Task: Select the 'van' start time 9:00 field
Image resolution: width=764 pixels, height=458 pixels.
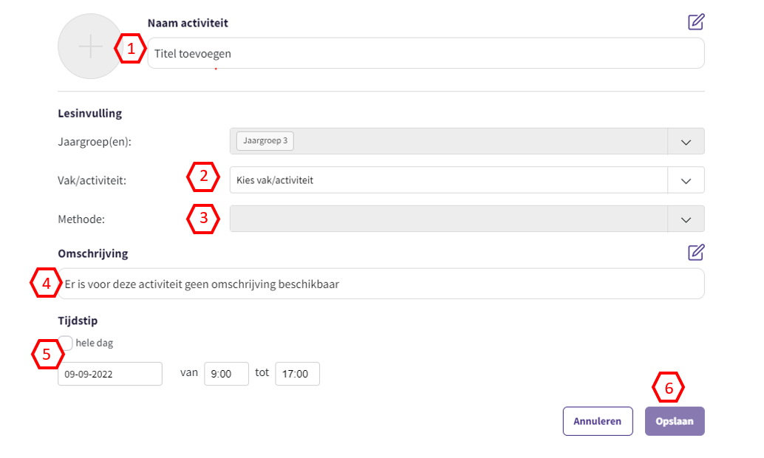Action: [x=226, y=374]
